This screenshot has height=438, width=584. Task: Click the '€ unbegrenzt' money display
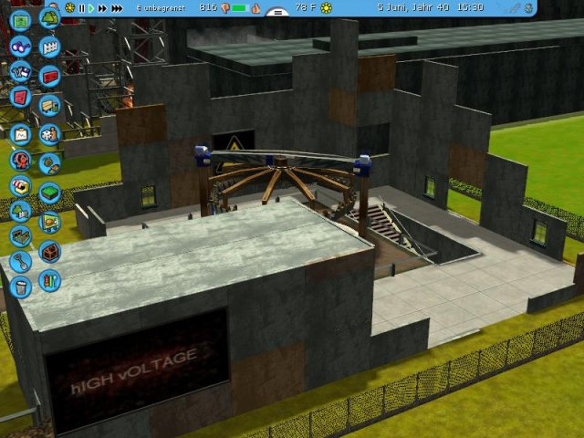161,8
